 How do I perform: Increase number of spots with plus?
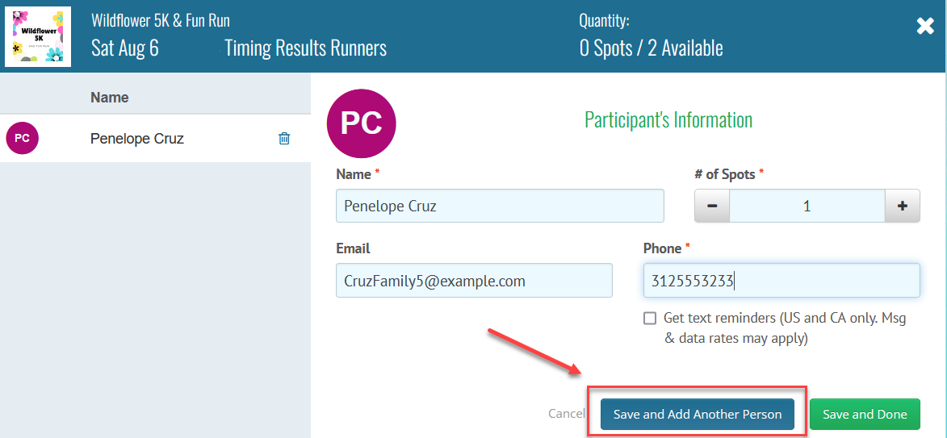(903, 206)
